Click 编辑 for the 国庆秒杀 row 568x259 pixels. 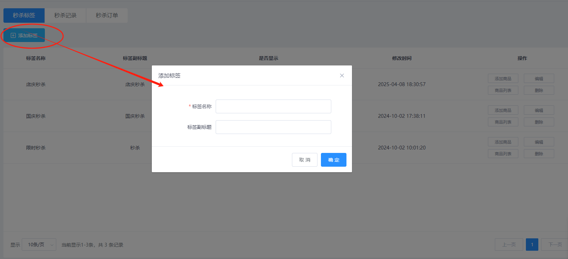tap(539, 110)
